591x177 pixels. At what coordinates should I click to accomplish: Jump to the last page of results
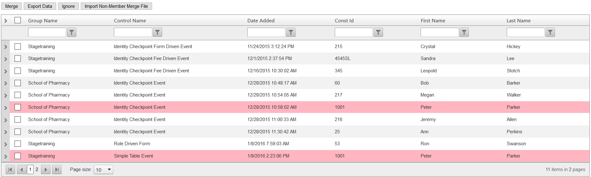click(57, 169)
